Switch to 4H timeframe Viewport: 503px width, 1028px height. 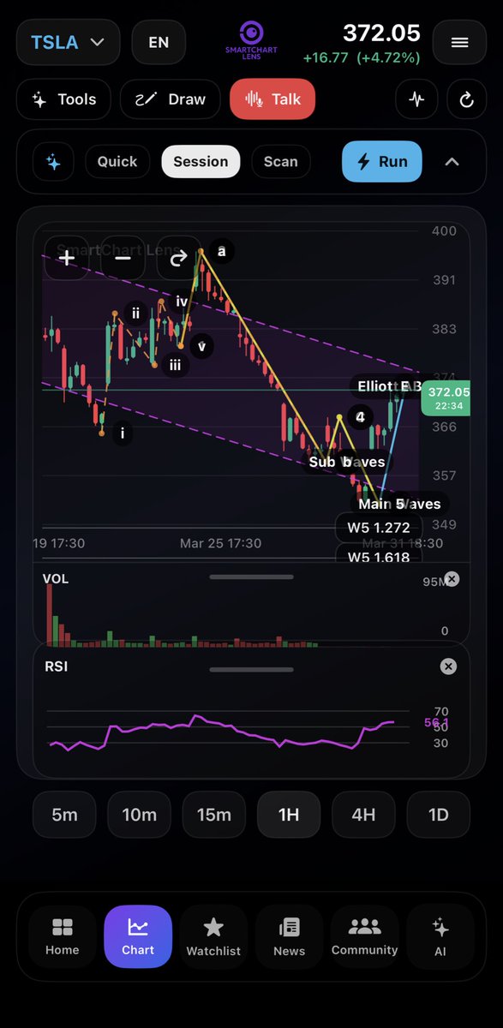(363, 815)
